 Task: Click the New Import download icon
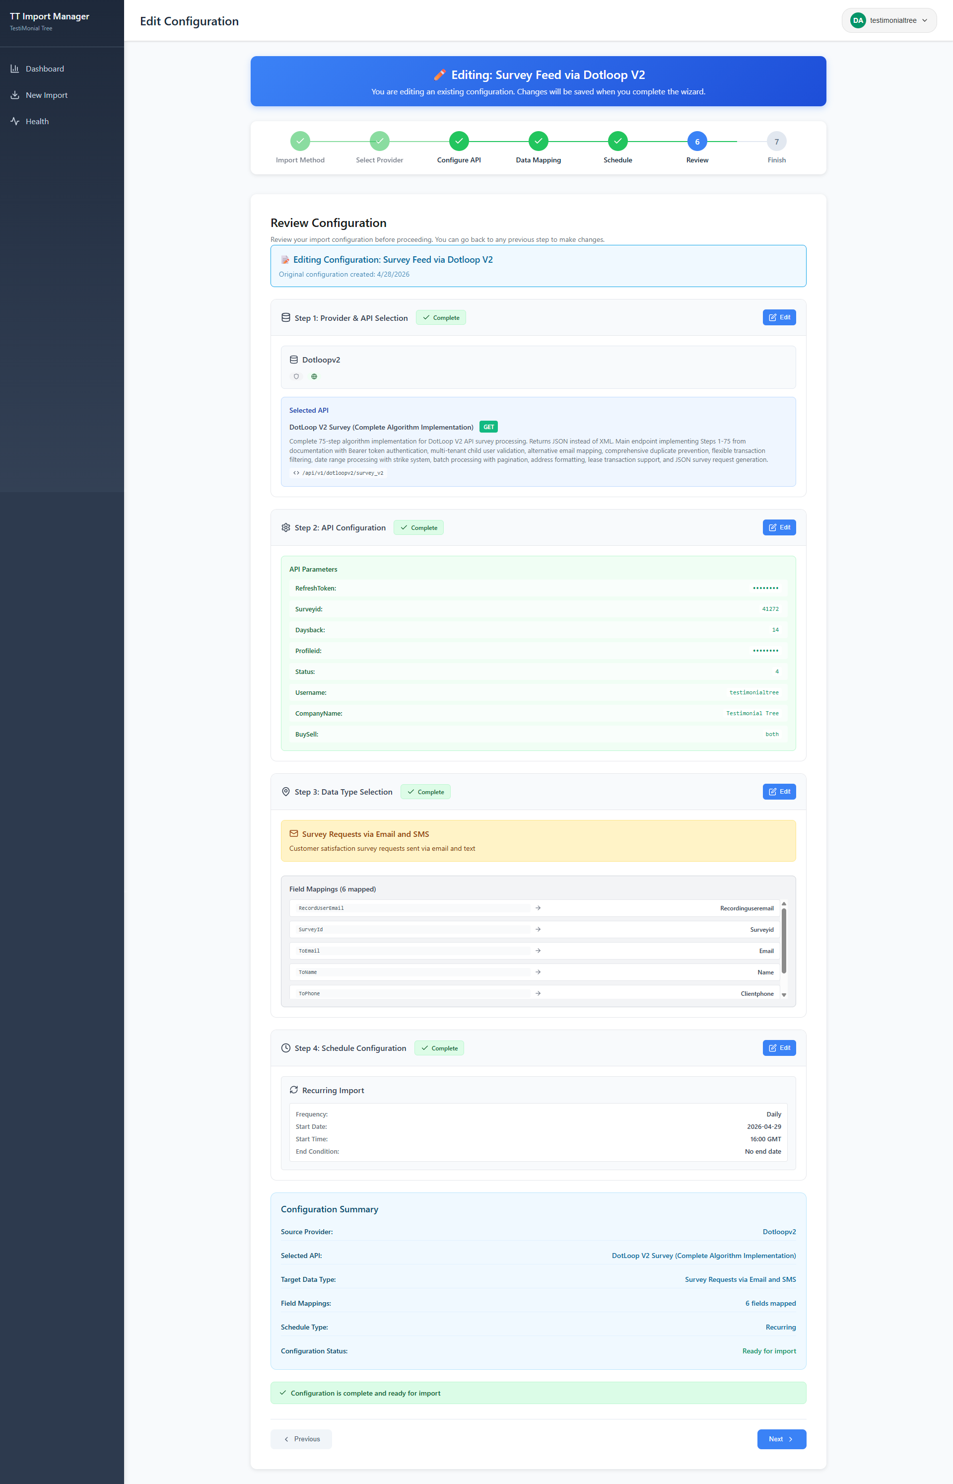[x=15, y=95]
